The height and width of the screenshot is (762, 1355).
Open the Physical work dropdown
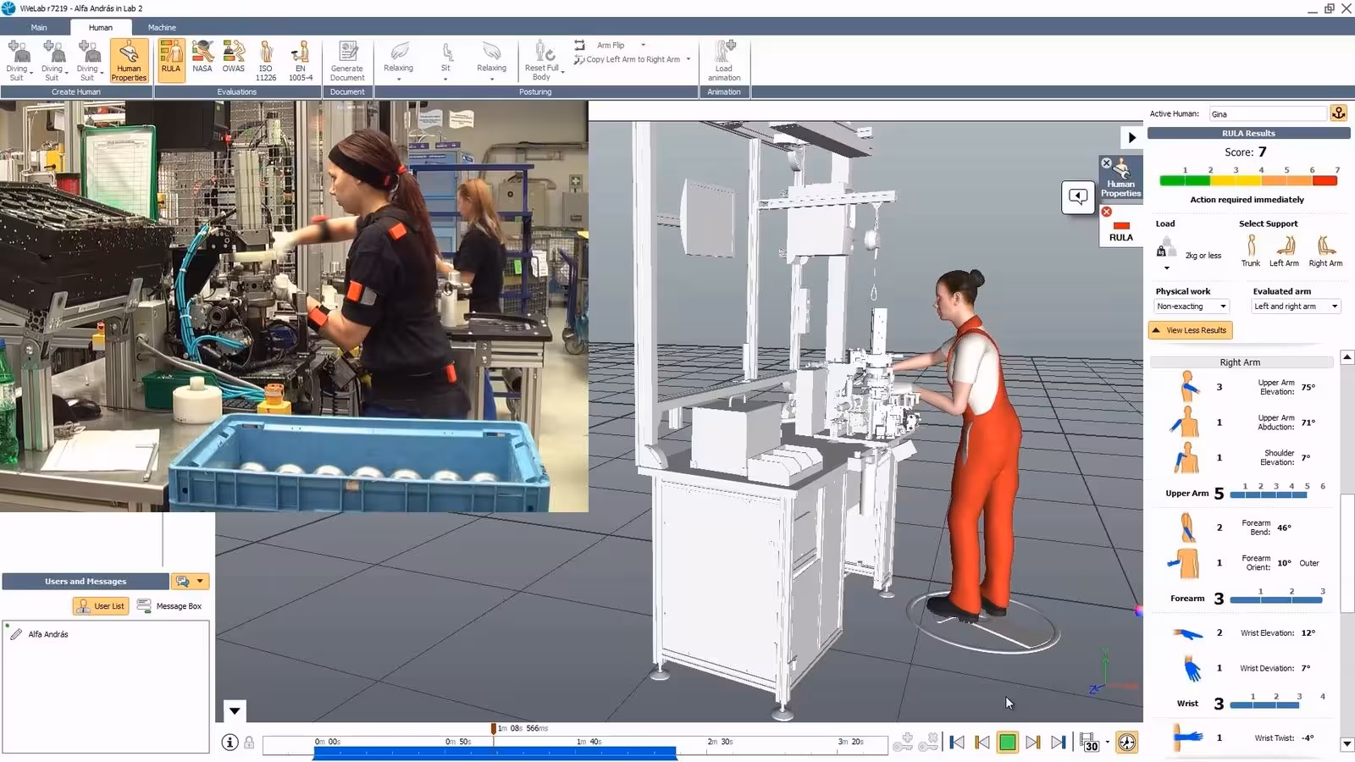pyautogui.click(x=1191, y=306)
